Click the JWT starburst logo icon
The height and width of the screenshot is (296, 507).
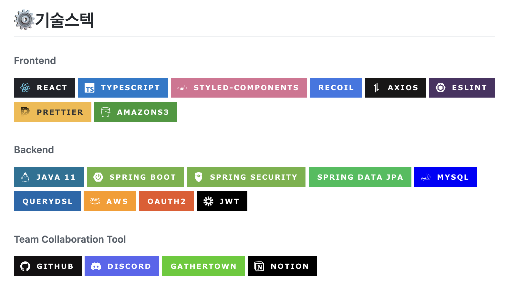pyautogui.click(x=208, y=201)
